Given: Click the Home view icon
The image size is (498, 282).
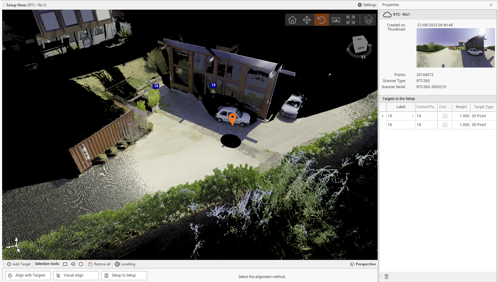Looking at the screenshot, I should pyautogui.click(x=292, y=20).
